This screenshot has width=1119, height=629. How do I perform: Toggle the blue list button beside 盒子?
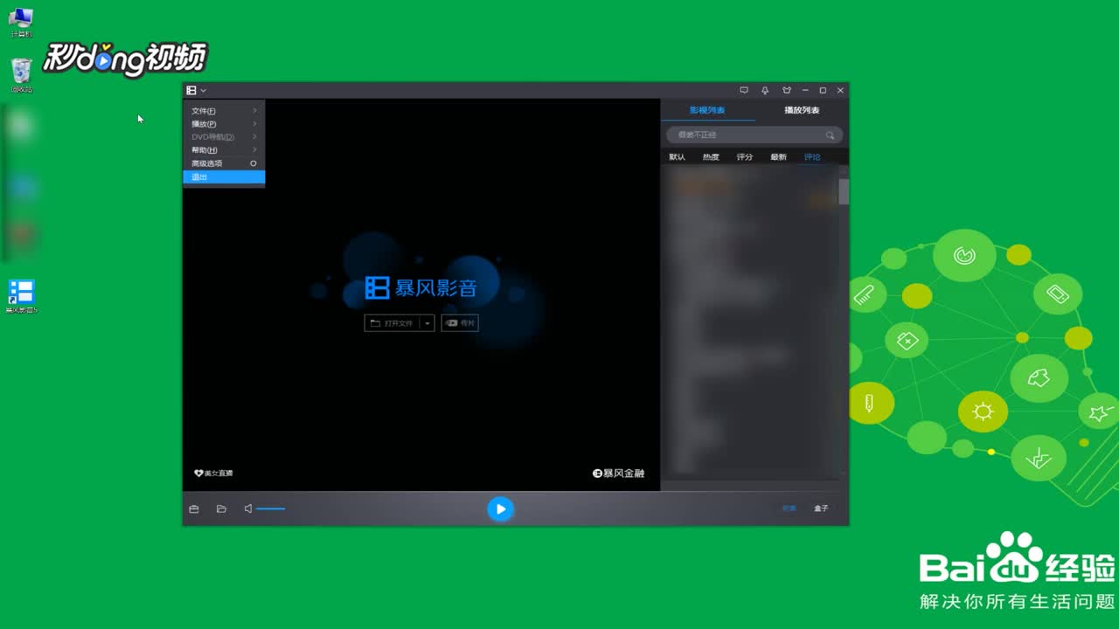pos(789,508)
